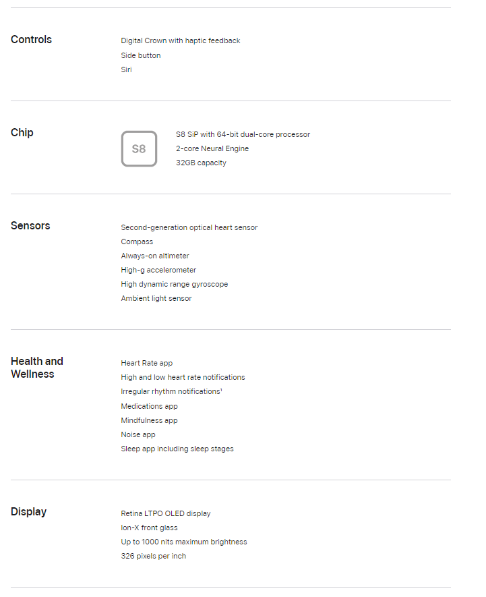Click the Medications app entry
The height and width of the screenshot is (597, 486).
[149, 406]
